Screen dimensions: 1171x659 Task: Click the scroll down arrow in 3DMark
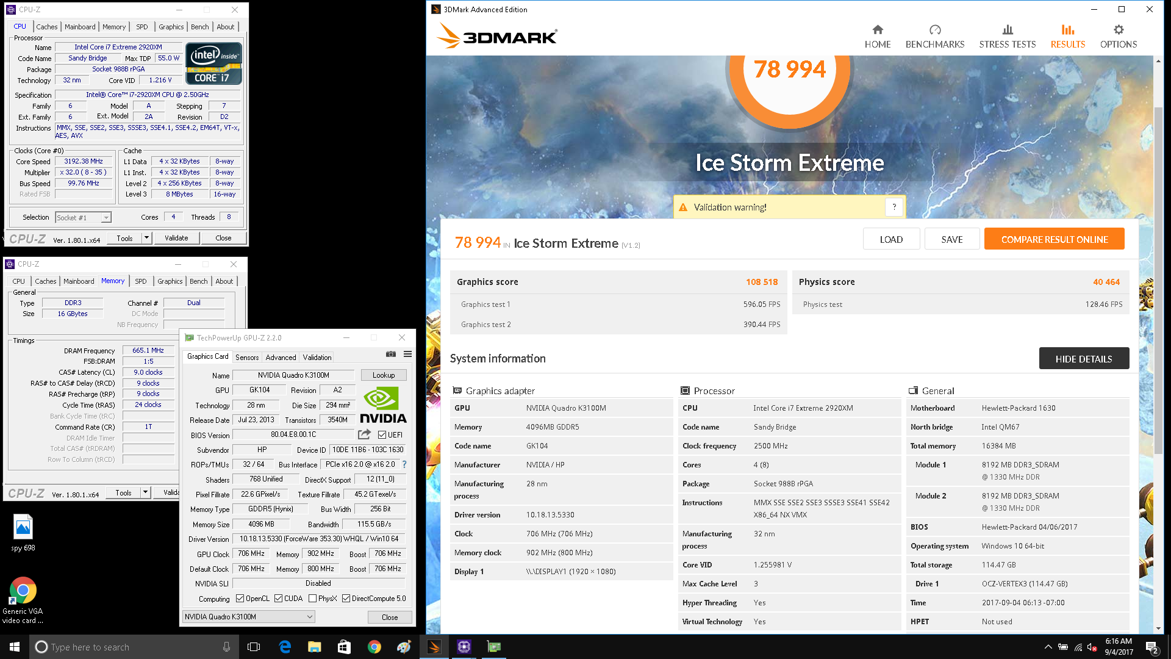coord(1158,628)
